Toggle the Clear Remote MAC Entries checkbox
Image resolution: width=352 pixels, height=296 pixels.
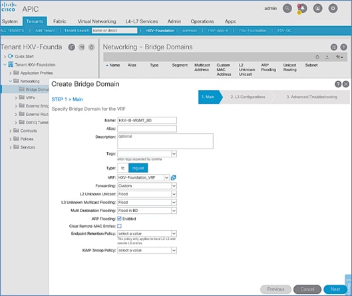[x=119, y=226]
